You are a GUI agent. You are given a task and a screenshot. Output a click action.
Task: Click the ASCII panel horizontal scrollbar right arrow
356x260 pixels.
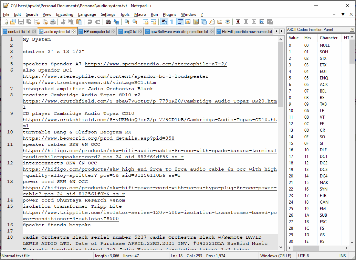346,248
